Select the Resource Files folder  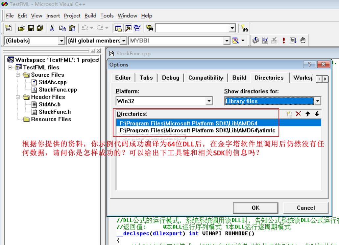click(51, 119)
